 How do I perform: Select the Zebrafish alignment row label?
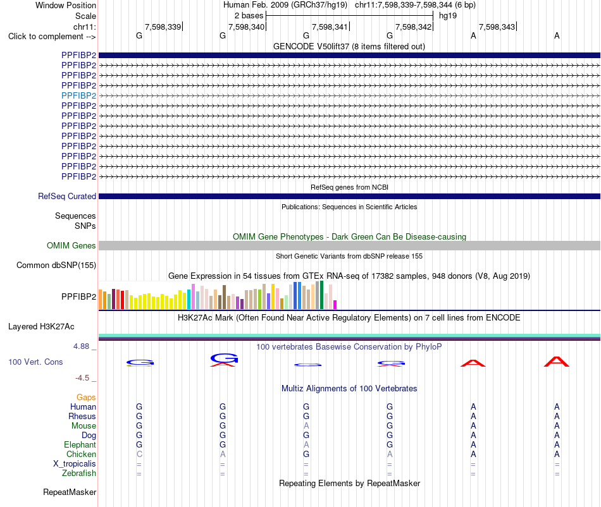pos(79,473)
